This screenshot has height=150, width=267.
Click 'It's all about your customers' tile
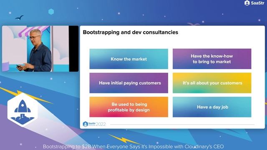point(212,83)
